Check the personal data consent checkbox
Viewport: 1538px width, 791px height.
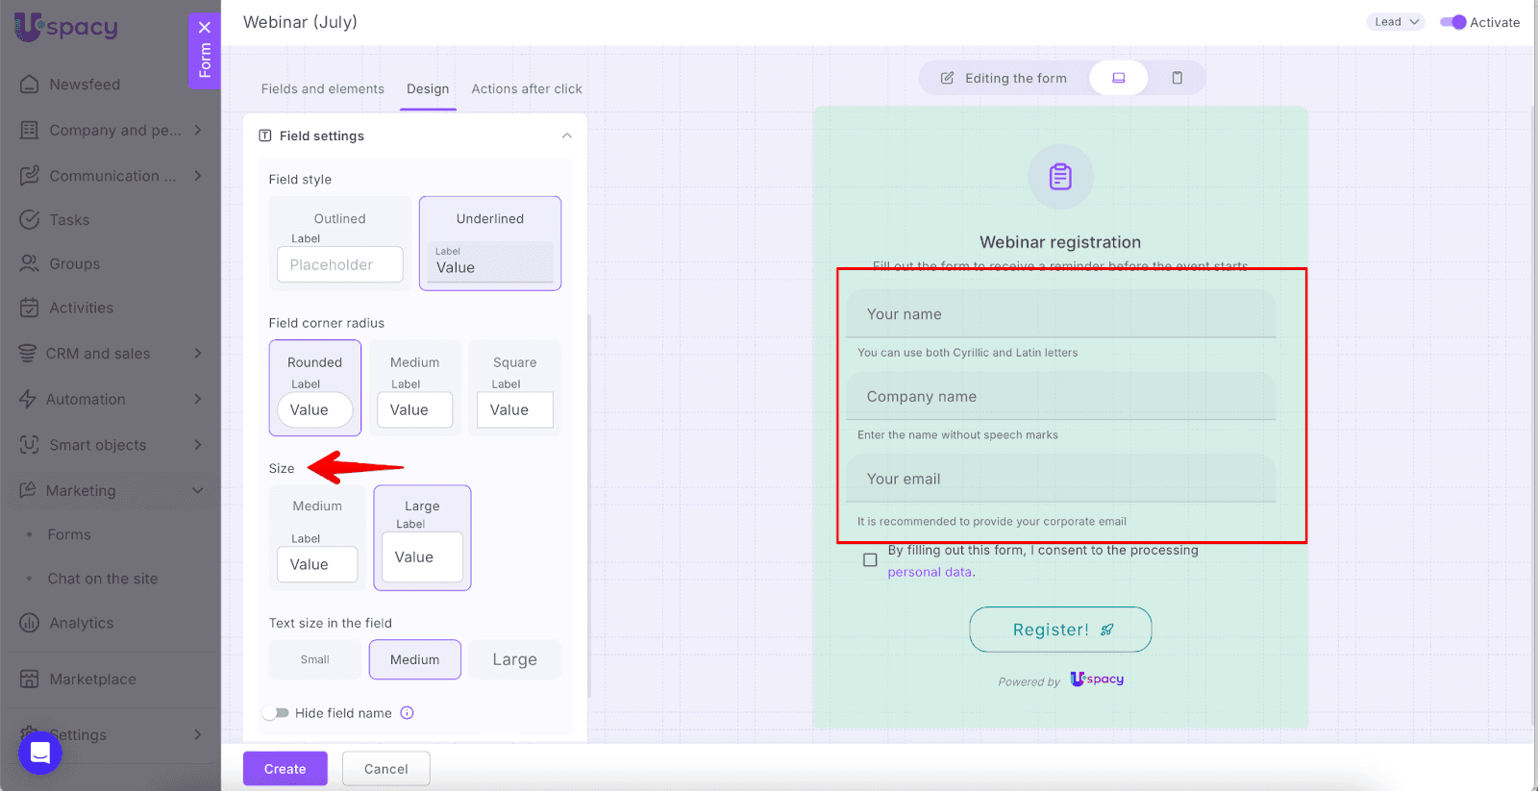[x=870, y=559]
